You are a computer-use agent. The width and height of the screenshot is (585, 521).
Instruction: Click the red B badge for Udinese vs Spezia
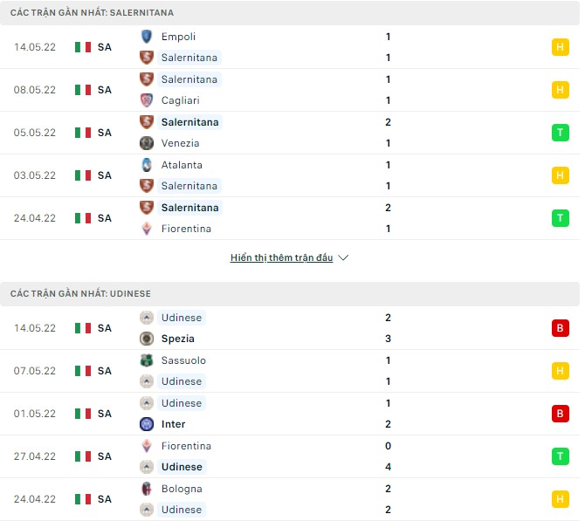[561, 328]
